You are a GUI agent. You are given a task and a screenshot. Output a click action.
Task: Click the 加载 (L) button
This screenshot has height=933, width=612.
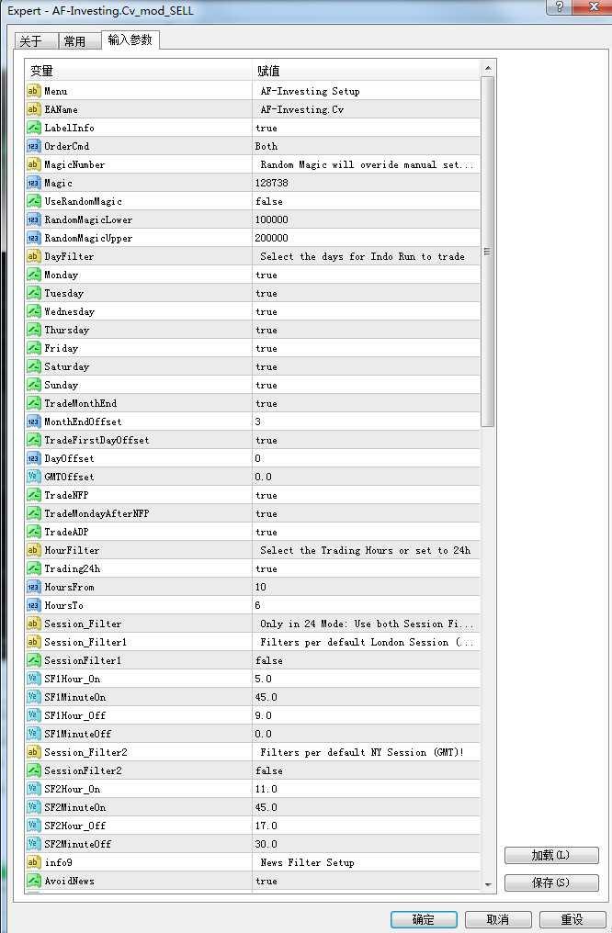551,855
